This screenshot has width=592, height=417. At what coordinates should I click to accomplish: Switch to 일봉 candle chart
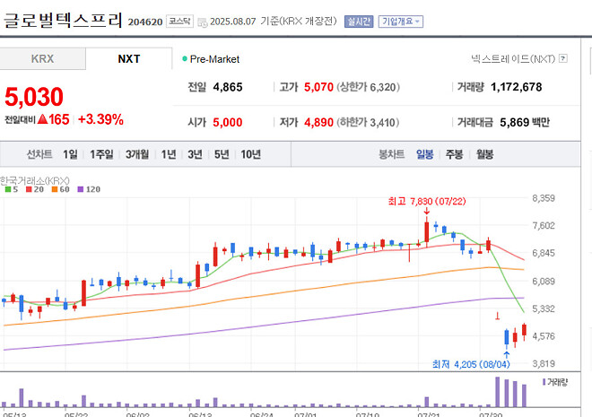click(x=425, y=154)
